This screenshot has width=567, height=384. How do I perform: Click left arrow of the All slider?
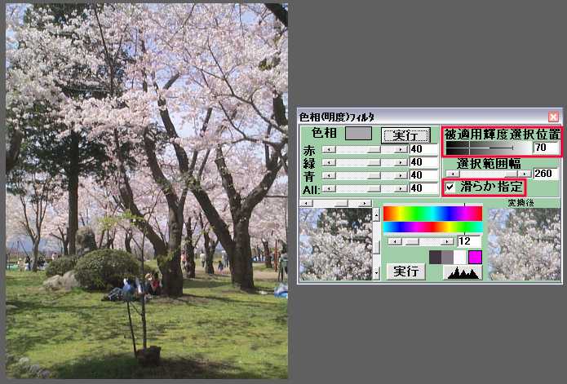[328, 188]
